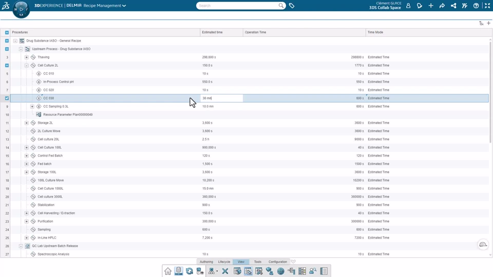Click the refresh icon in bottom toolbar
Viewport: 493px width, 277px height.
point(189,271)
